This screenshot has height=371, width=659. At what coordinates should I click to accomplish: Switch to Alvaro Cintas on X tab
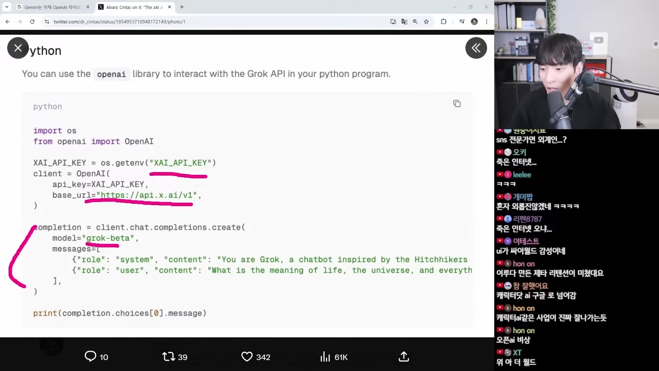134,7
